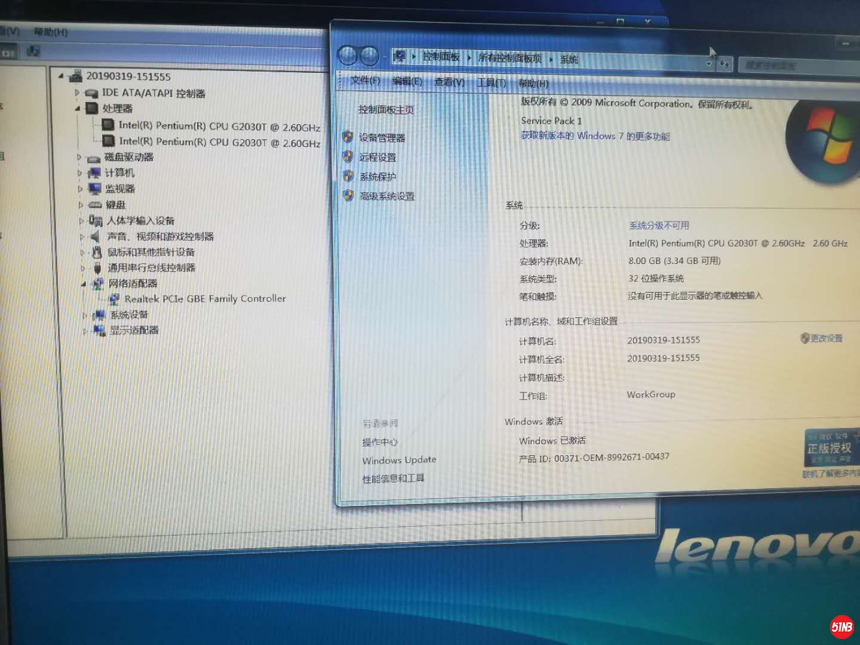The height and width of the screenshot is (645, 860).
Task: Open the 文件(F) menu
Action: click(365, 81)
